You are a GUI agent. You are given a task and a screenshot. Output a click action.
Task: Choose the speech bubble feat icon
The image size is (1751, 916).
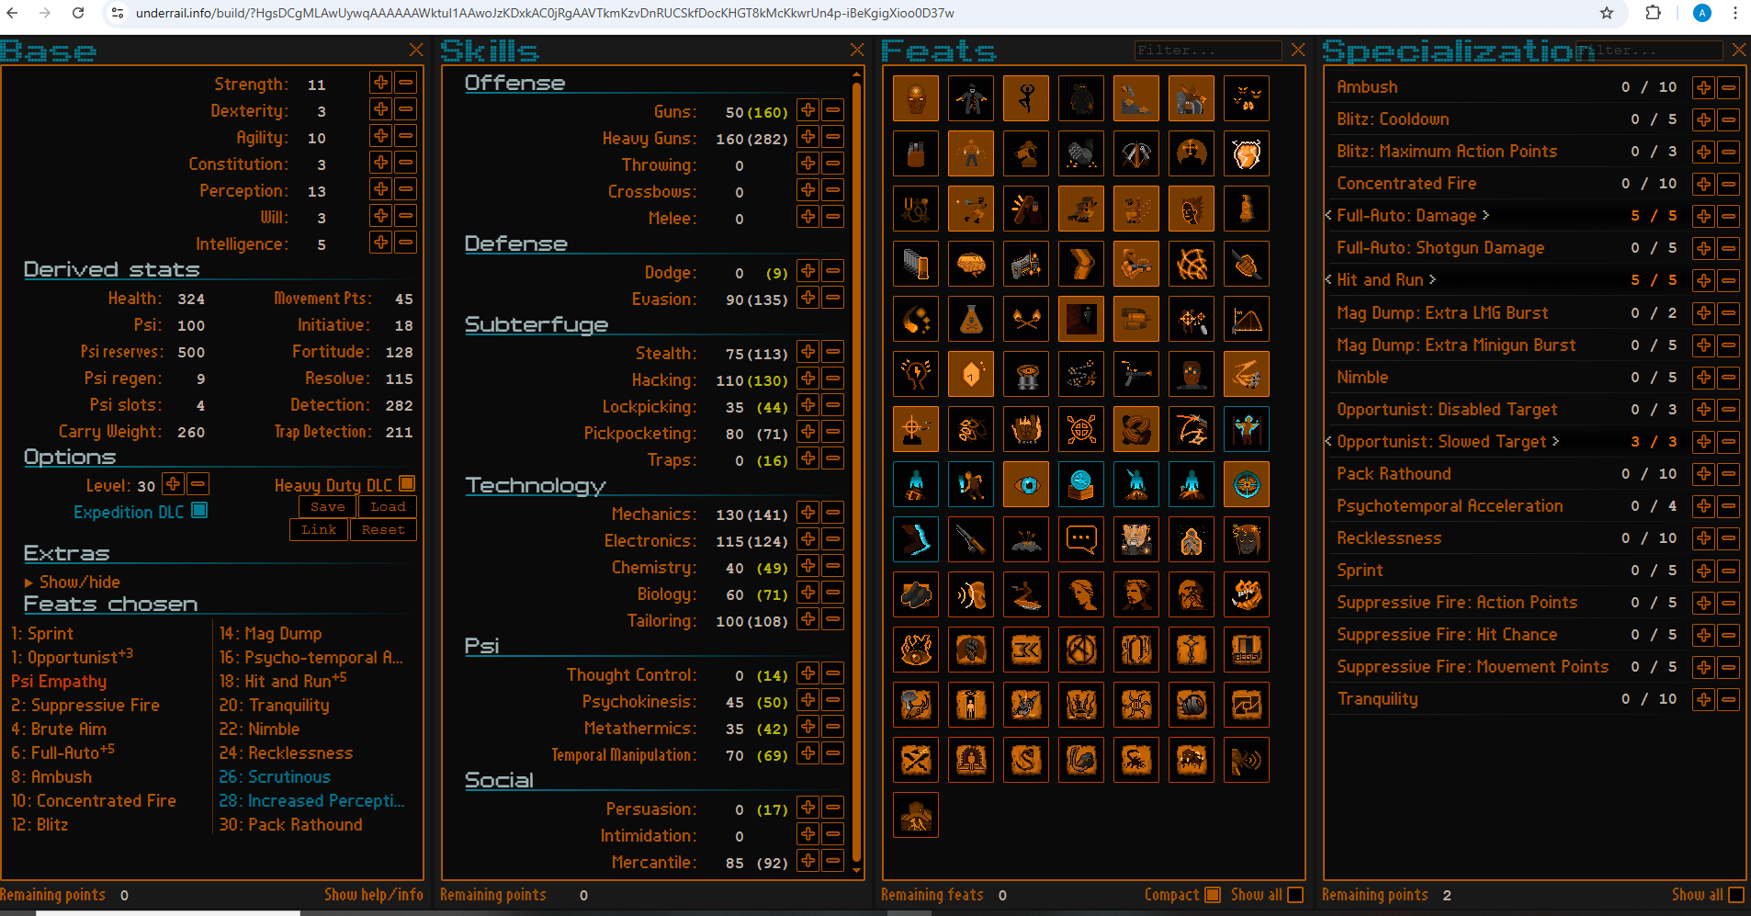[x=1081, y=540]
